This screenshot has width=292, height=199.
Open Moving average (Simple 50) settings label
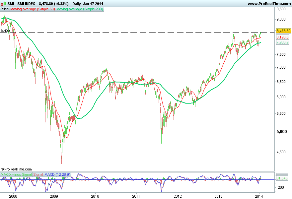coord(33,9)
